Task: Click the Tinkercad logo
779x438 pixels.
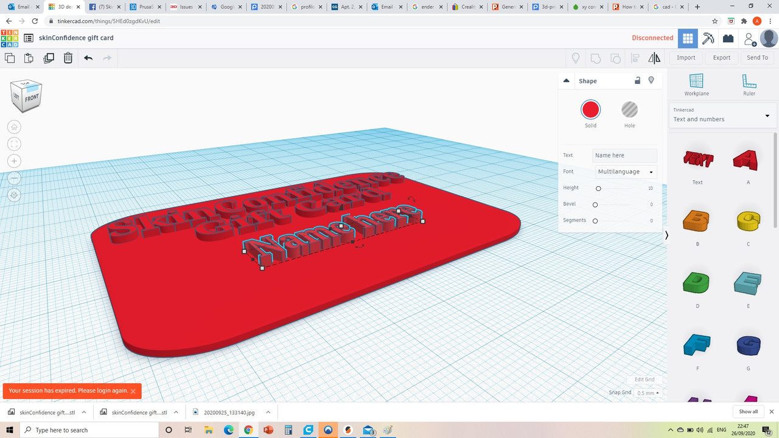Action: tap(10, 38)
